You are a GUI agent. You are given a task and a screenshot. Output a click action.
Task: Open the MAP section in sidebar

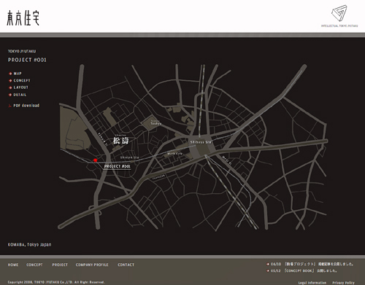(18, 74)
